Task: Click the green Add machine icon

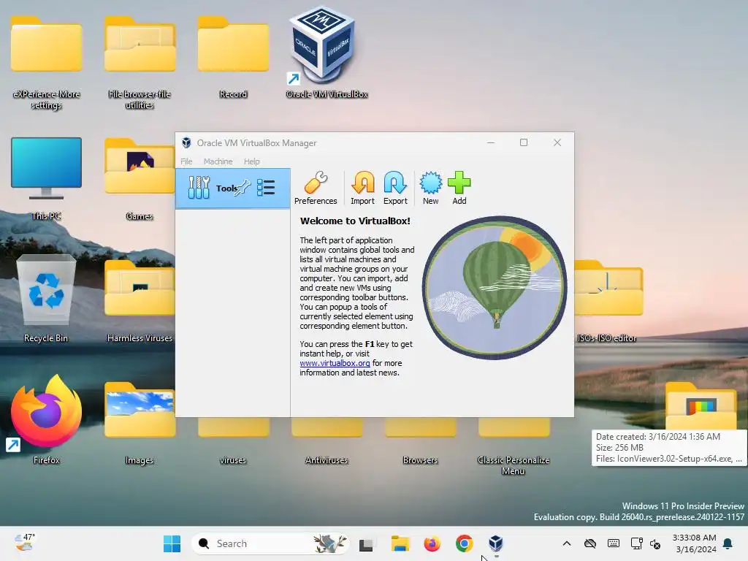Action: [459, 188]
